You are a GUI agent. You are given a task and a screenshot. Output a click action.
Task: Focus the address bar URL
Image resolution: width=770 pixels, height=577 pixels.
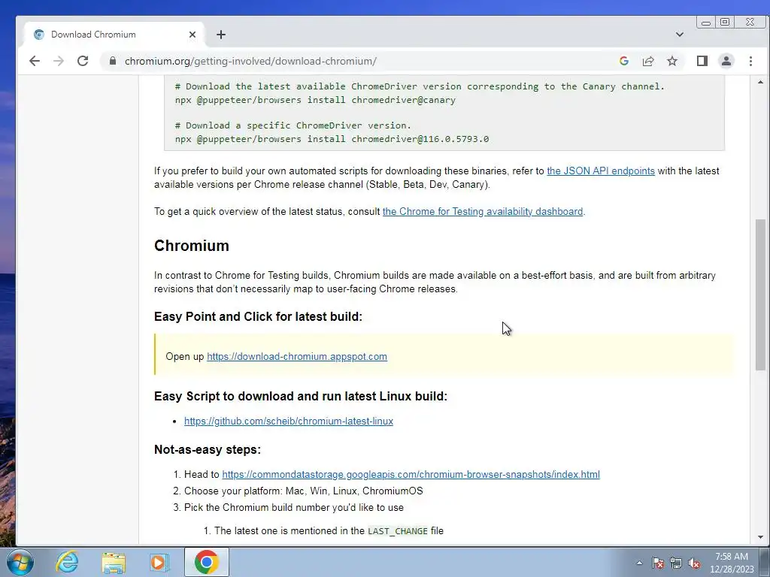click(x=250, y=62)
